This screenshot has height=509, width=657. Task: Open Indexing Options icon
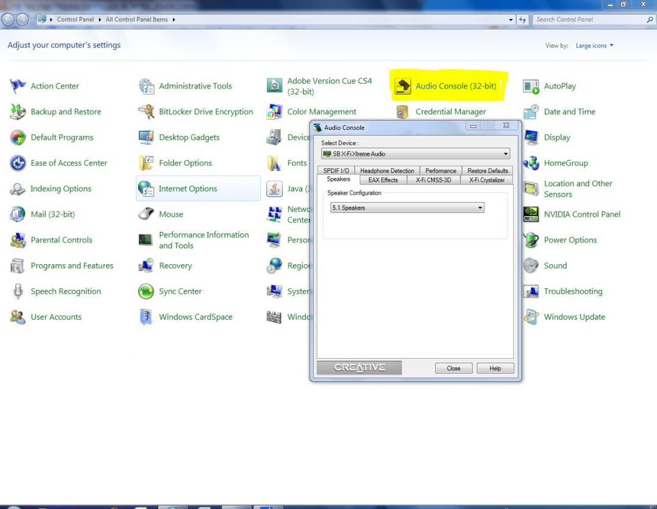click(x=18, y=189)
